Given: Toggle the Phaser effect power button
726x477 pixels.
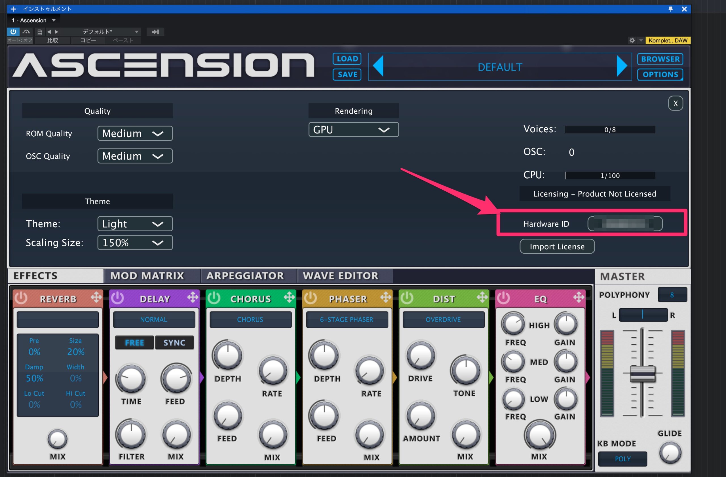Looking at the screenshot, I should 310,298.
